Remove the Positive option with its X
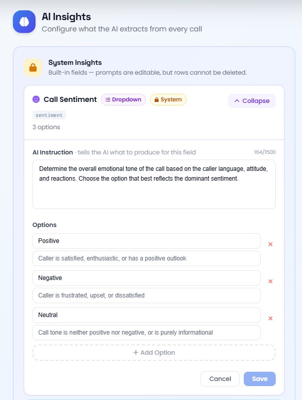 [x=271, y=245]
